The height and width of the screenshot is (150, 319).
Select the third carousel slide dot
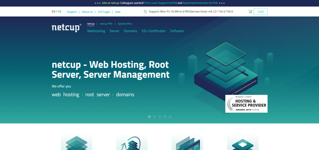click(160, 117)
